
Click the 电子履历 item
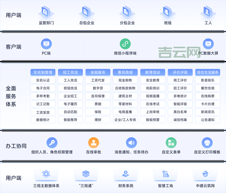click(70, 104)
